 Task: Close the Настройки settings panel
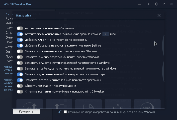click(159, 15)
